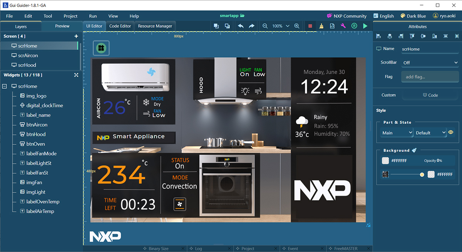This screenshot has height=252, width=462.
Task: Open the NXP Community link
Action: point(346,16)
